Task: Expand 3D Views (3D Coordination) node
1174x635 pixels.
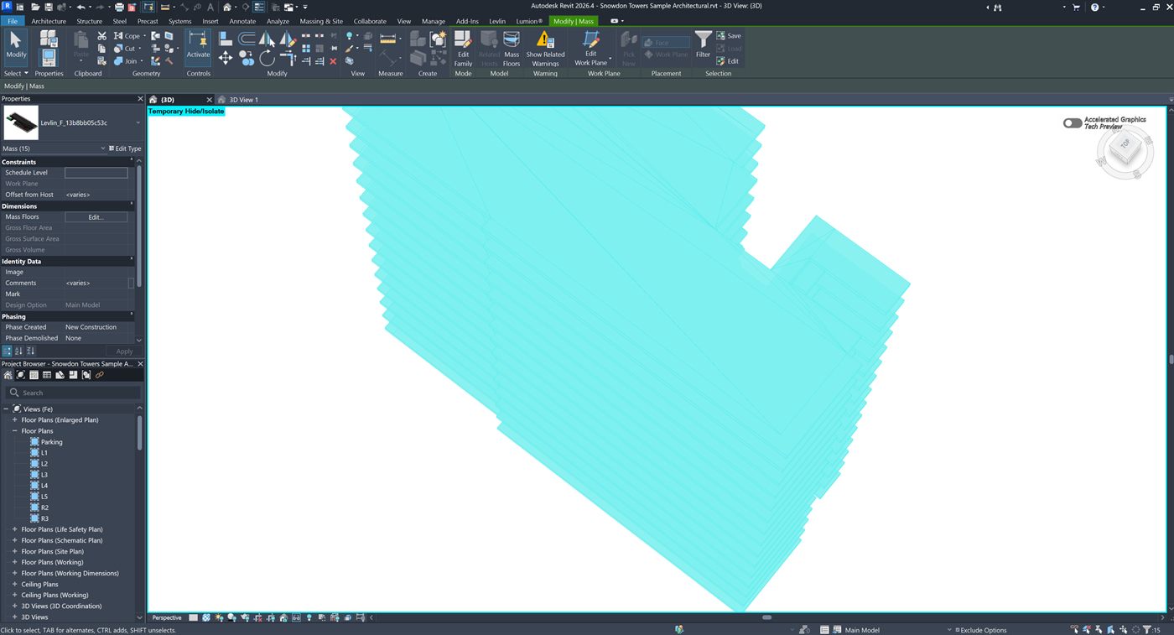Action: point(14,606)
